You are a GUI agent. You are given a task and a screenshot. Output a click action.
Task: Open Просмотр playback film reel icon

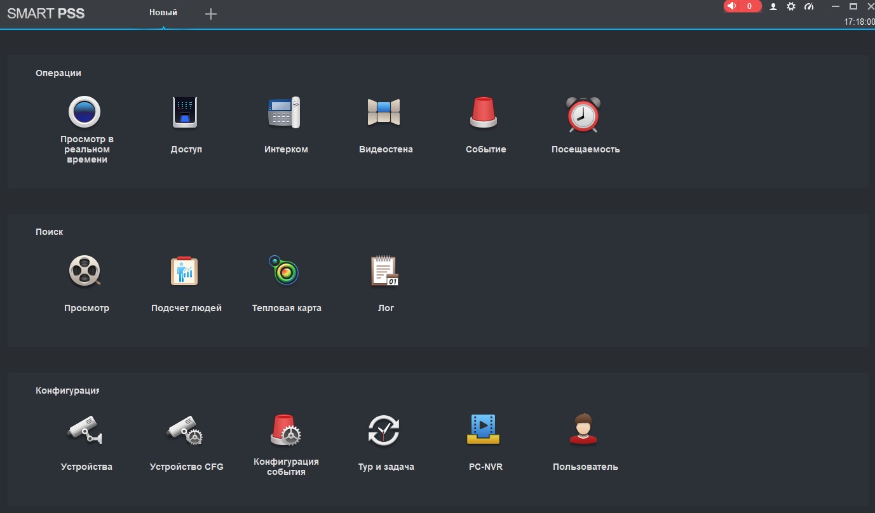pos(85,271)
